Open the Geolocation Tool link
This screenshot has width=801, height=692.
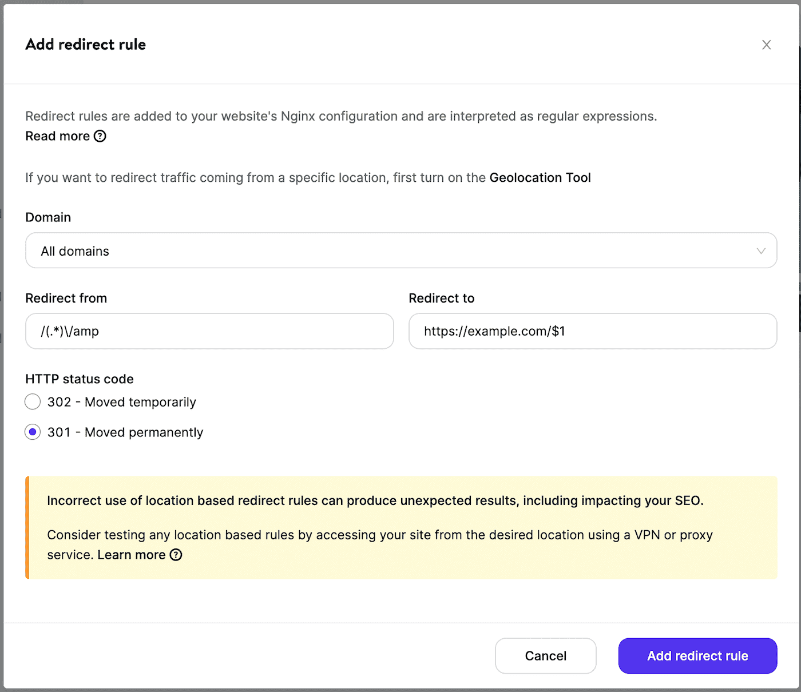coord(540,177)
